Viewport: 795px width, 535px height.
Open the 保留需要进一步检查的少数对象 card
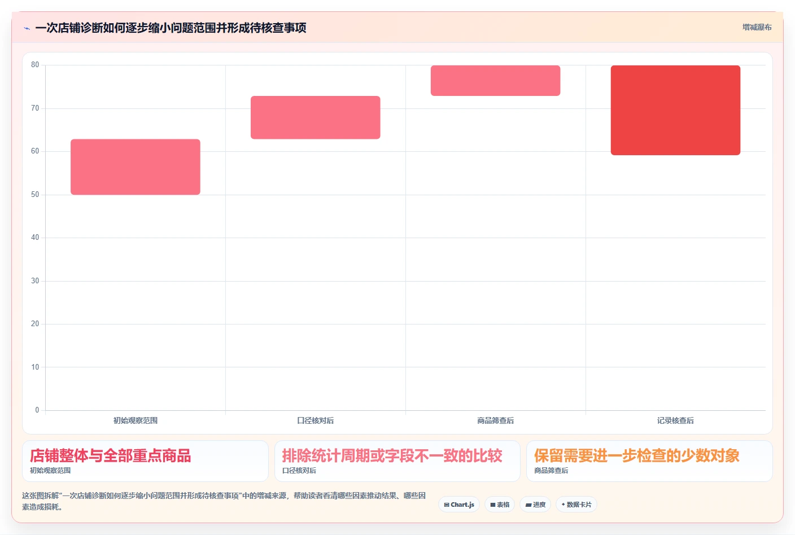point(649,461)
